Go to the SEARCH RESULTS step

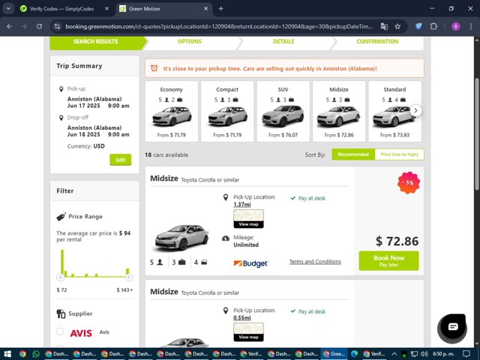coord(95,42)
